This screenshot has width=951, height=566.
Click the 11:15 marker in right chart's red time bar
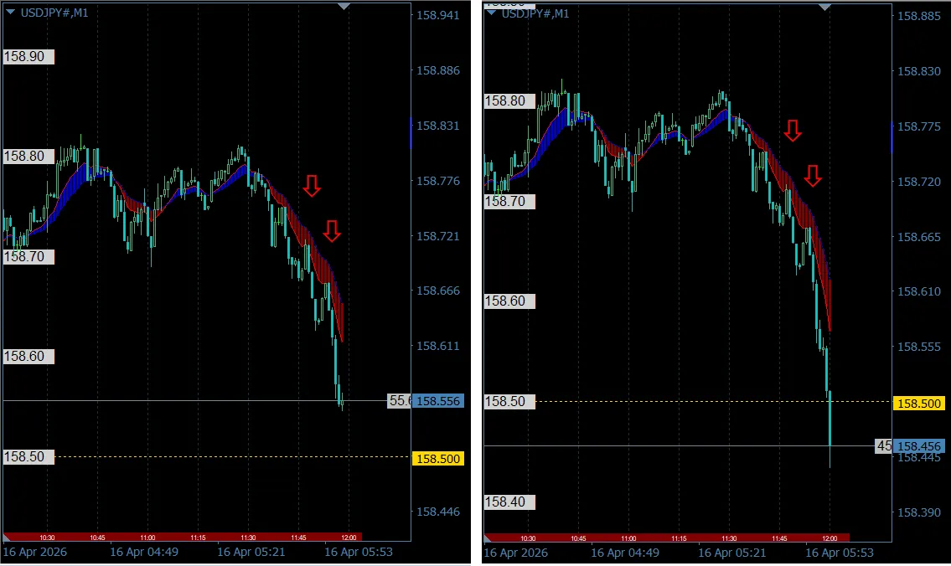679,538
